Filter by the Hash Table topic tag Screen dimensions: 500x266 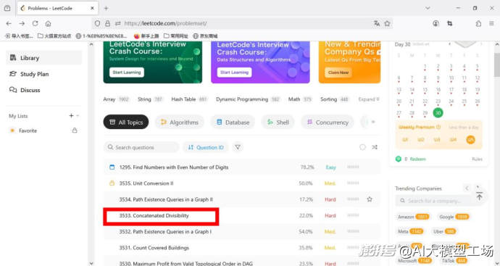tap(189, 99)
